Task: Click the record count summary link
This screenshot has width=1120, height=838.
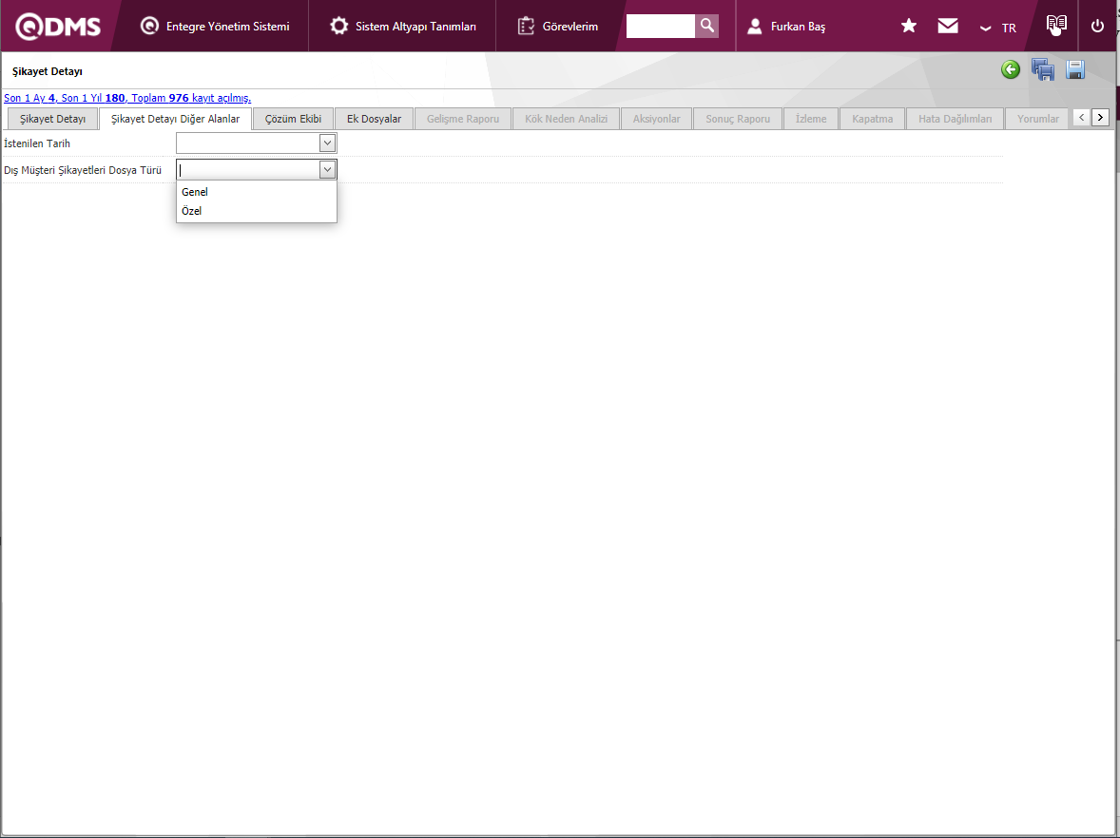Action: tap(127, 98)
